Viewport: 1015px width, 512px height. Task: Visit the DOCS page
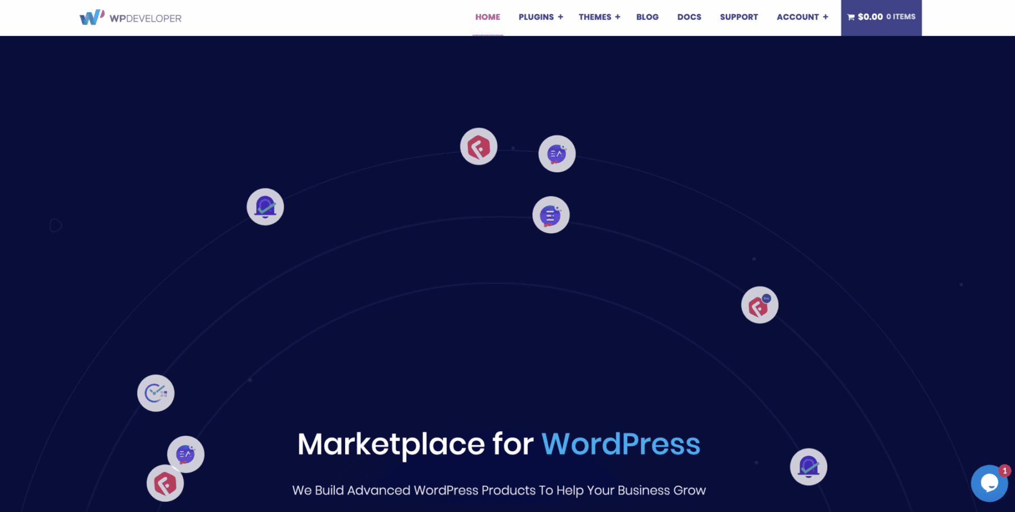point(689,17)
